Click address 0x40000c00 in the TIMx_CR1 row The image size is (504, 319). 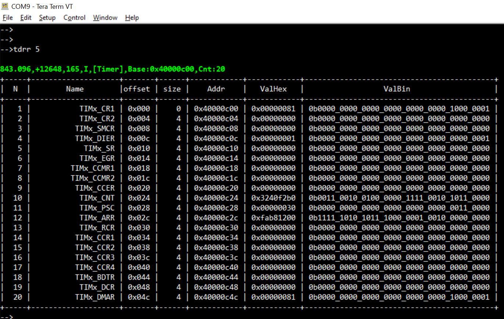[x=216, y=109]
